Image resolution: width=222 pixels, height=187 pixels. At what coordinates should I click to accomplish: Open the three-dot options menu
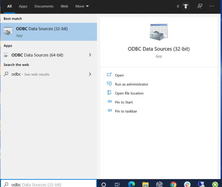pyautogui.click(x=212, y=6)
